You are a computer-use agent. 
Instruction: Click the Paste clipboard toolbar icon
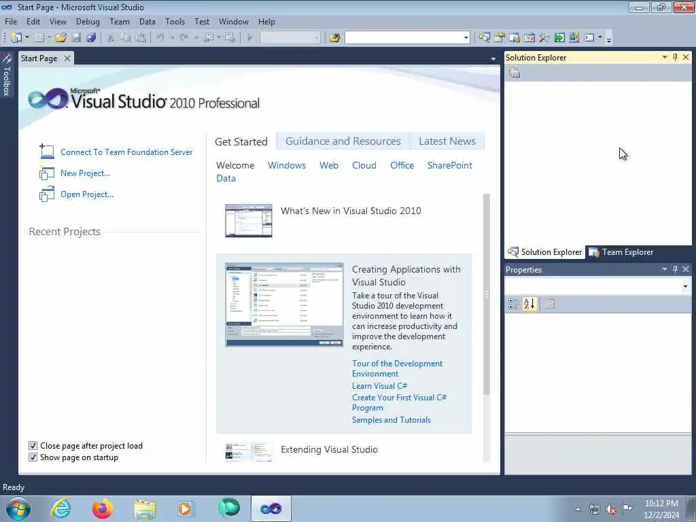(141, 38)
